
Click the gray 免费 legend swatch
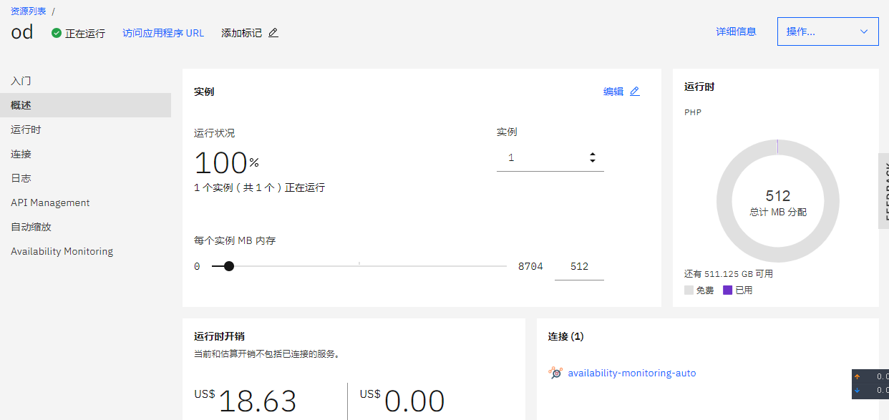click(689, 290)
